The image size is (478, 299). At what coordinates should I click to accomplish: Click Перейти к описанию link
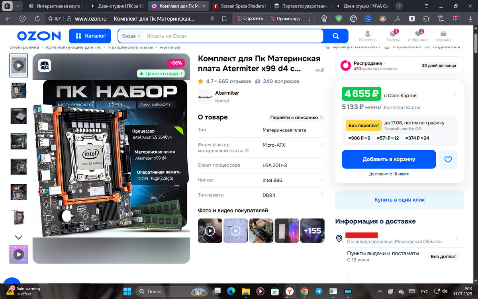coord(297,117)
